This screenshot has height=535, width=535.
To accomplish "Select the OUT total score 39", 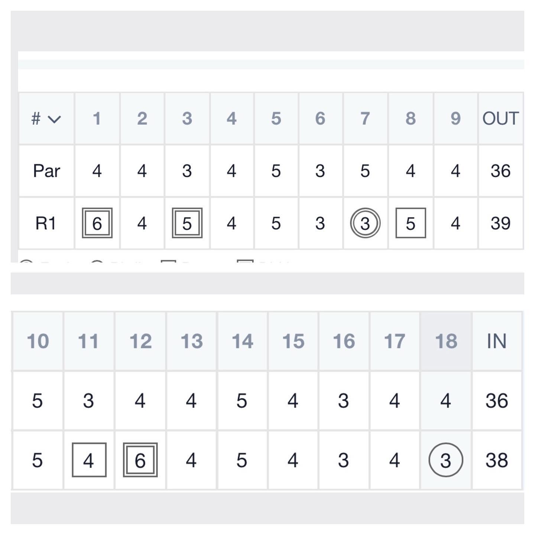I will [x=500, y=223].
